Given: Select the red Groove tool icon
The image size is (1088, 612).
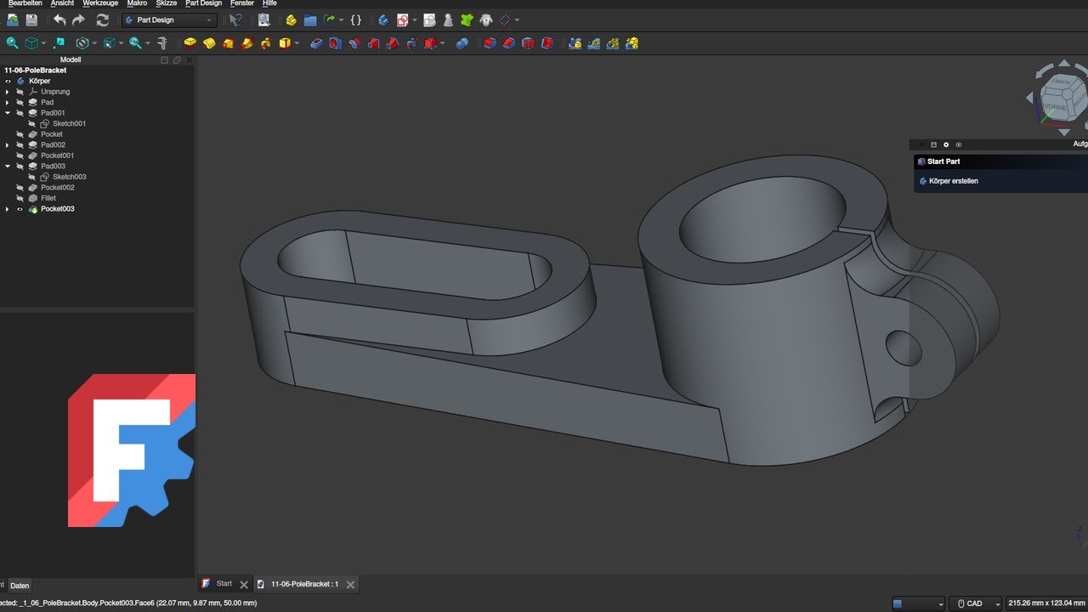Looking at the screenshot, I should (x=354, y=42).
